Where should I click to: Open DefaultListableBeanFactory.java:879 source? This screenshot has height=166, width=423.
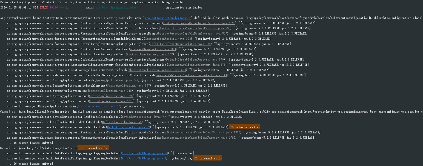(x=195, y=60)
